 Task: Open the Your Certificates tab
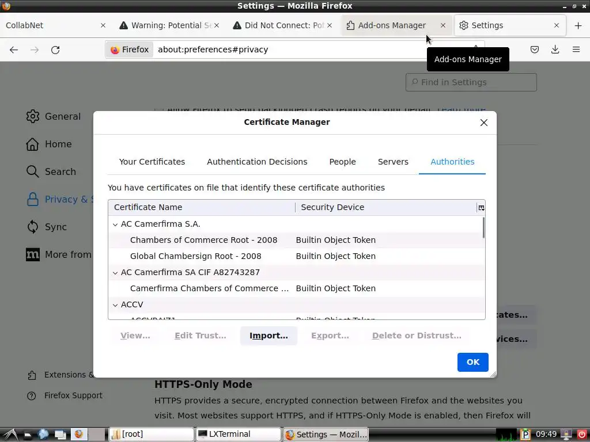[152, 162]
